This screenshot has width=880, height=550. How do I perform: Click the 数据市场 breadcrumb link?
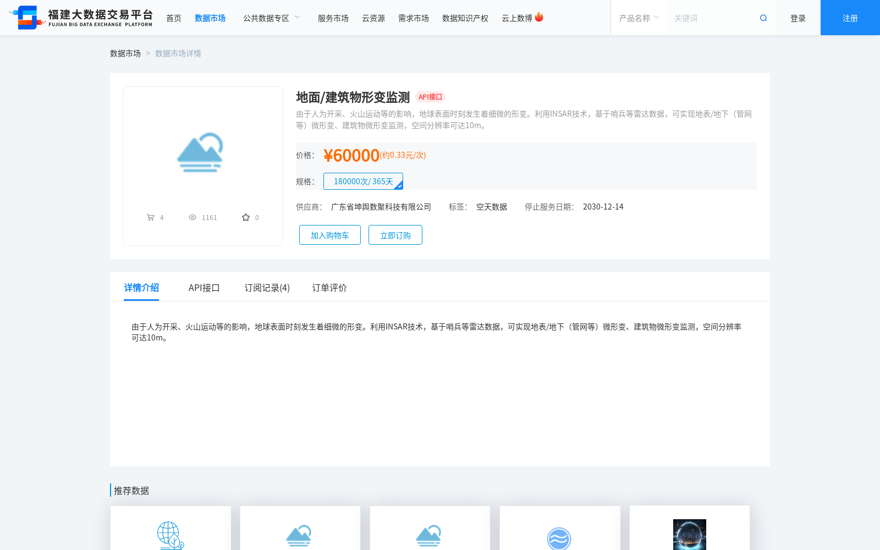125,53
